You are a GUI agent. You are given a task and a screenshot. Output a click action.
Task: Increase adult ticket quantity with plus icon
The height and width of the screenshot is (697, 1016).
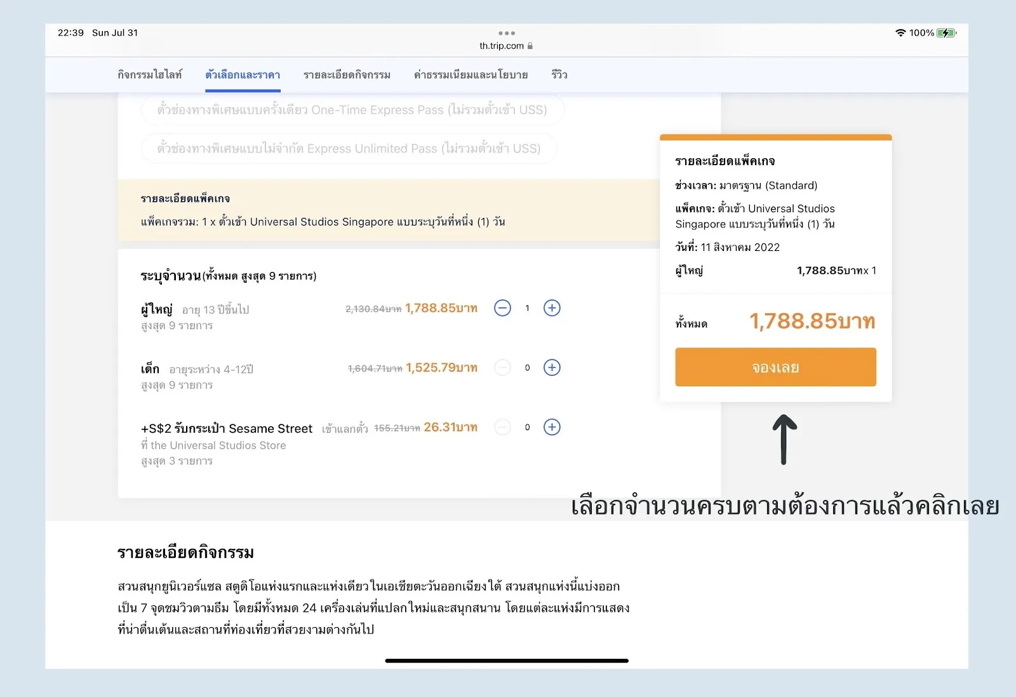click(x=552, y=308)
